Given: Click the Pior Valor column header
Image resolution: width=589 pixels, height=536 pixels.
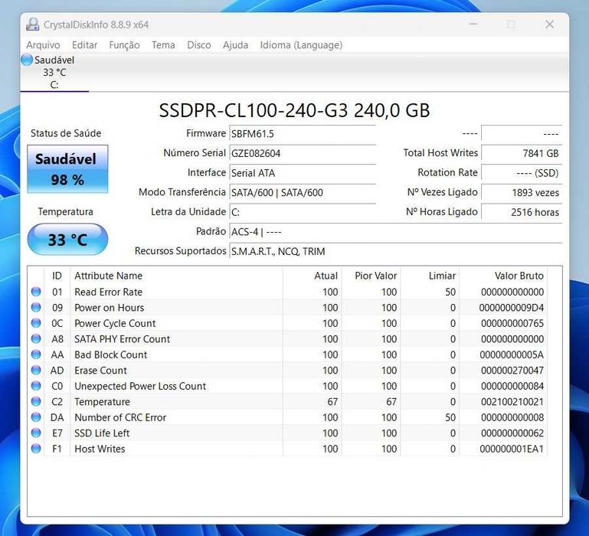Looking at the screenshot, I should 371,276.
